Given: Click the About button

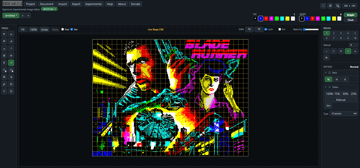Looking at the screenshot, I should (x=122, y=4).
